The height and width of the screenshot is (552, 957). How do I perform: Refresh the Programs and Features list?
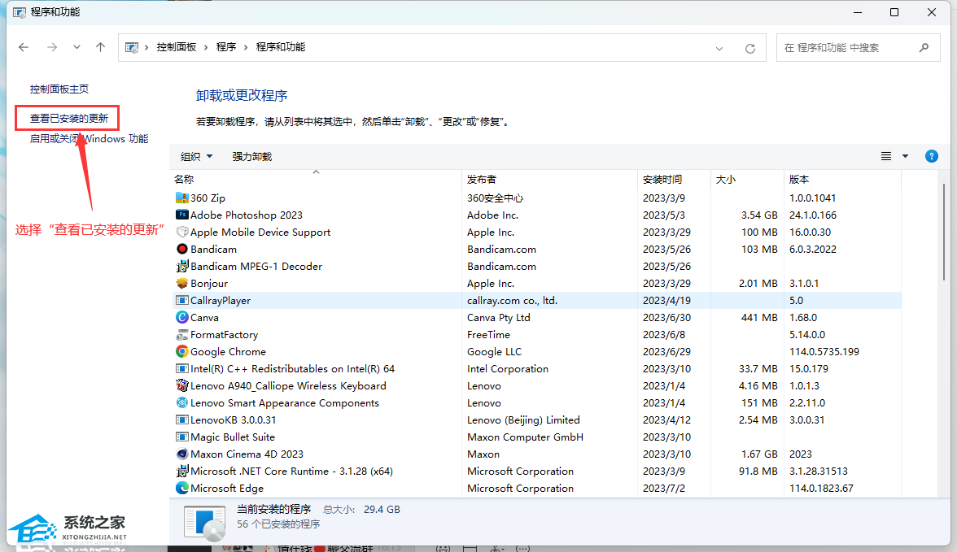[750, 48]
